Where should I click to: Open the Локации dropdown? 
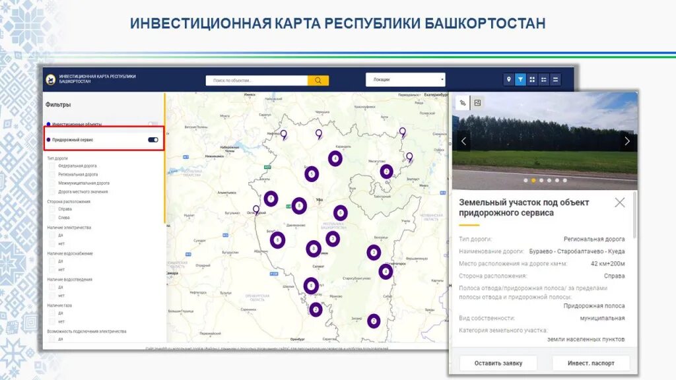click(405, 80)
